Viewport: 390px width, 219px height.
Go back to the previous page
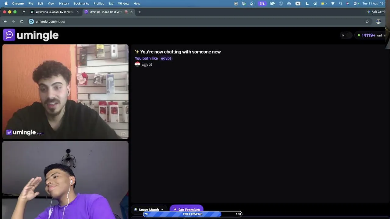click(5, 22)
